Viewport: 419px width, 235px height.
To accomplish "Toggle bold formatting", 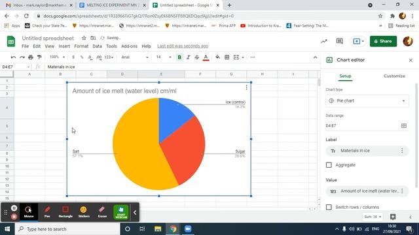I will [x=179, y=57].
